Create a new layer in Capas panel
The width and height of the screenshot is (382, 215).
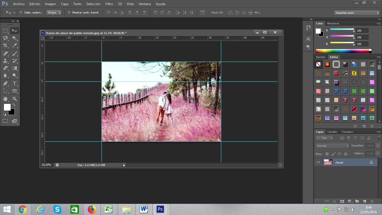(x=364, y=201)
